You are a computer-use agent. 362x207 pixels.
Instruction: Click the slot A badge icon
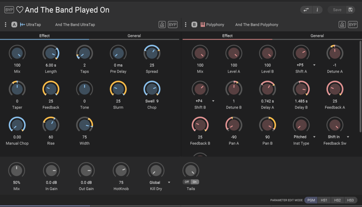pyautogui.click(x=14, y=24)
